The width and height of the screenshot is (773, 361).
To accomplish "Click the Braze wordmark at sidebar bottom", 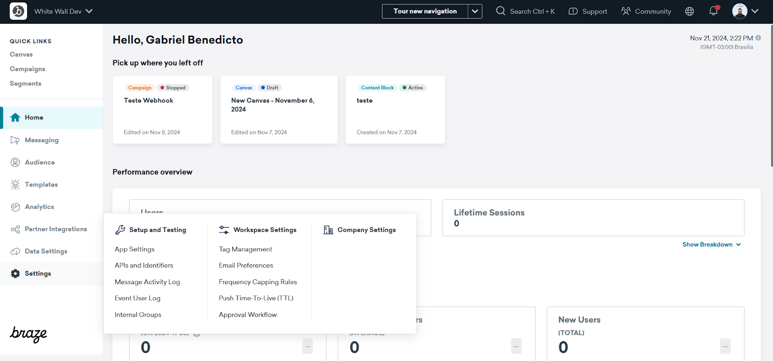I will [x=29, y=334].
